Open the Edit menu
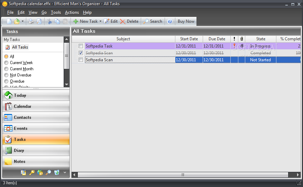The image size is (303, 187). tap(21, 12)
